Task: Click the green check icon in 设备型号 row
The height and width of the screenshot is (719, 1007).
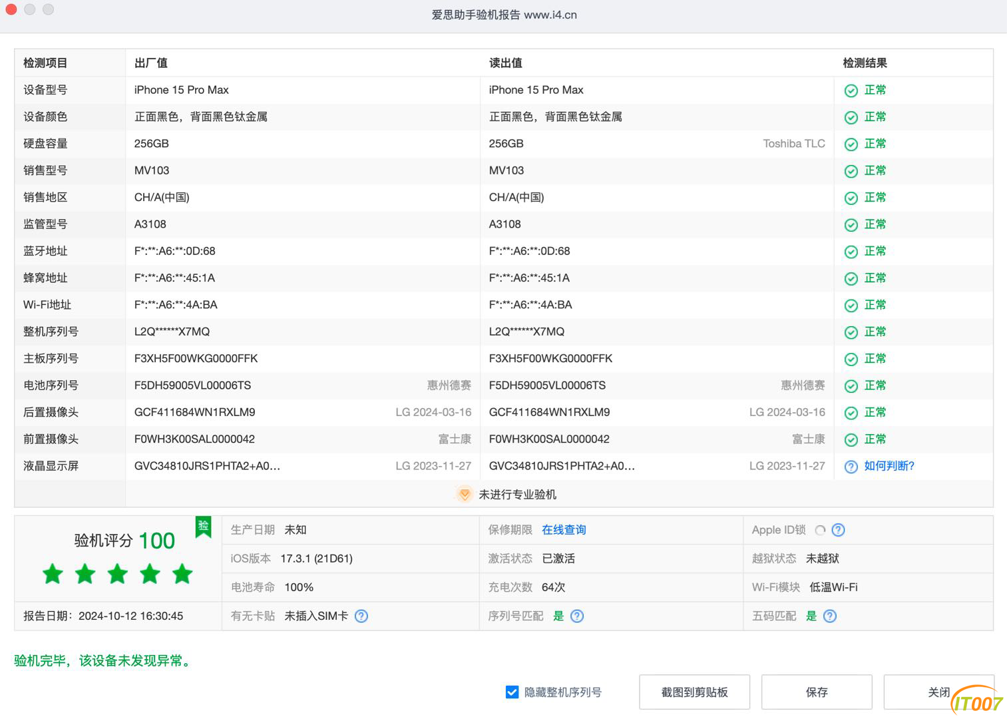Action: click(851, 91)
